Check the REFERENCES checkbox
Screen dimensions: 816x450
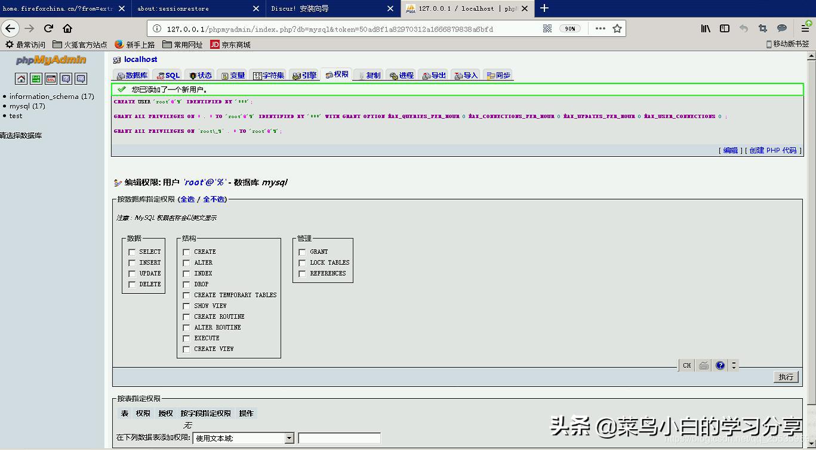point(302,274)
